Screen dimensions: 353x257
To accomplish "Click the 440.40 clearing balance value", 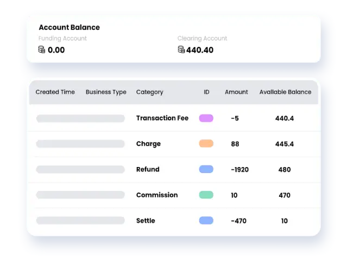I will 200,50.
